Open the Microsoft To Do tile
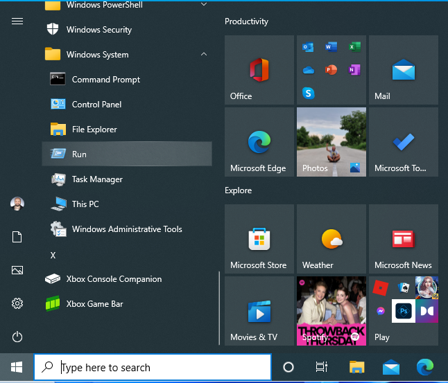The width and height of the screenshot is (448, 383). [x=404, y=142]
